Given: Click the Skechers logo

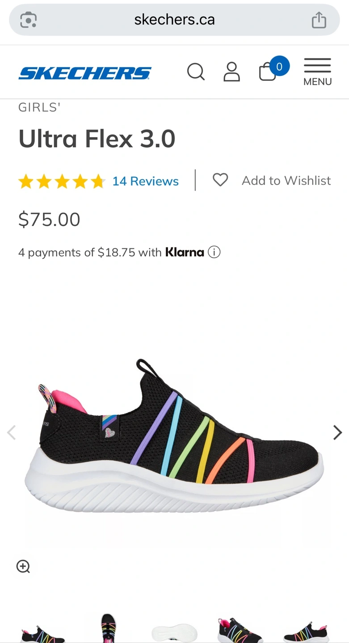Looking at the screenshot, I should [85, 73].
